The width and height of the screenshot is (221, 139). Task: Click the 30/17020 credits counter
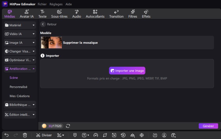pos(55,126)
